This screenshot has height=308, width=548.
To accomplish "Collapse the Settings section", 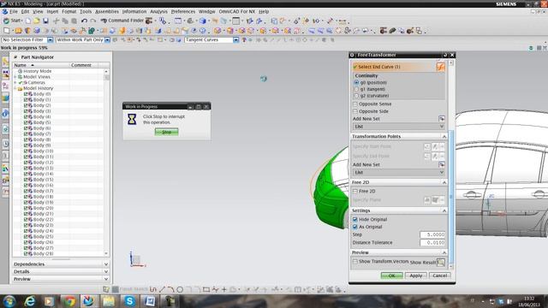I will coord(444,210).
